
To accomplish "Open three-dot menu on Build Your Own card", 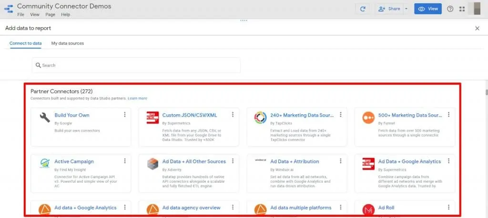I will pos(125,115).
